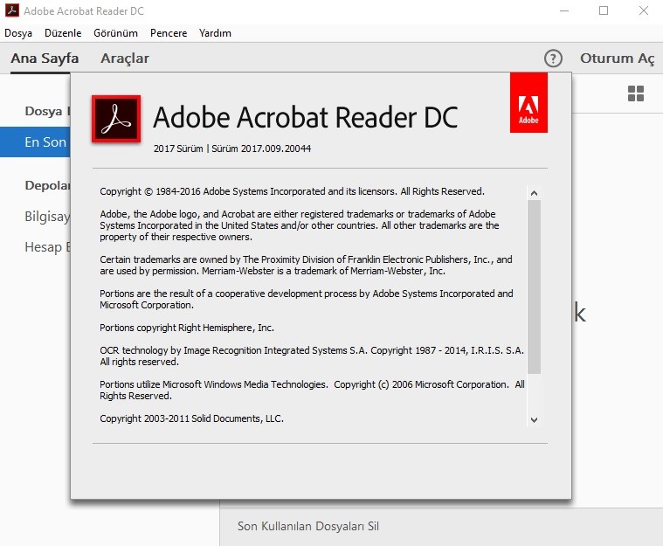The width and height of the screenshot is (663, 546).
Task: Click the help question mark icon
Action: click(x=553, y=59)
